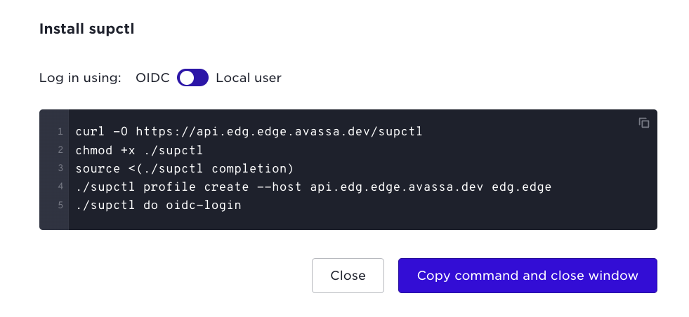Screen dimensions: 689x317
Task: Click line number 4 in code gutter
Action: pyautogui.click(x=60, y=187)
